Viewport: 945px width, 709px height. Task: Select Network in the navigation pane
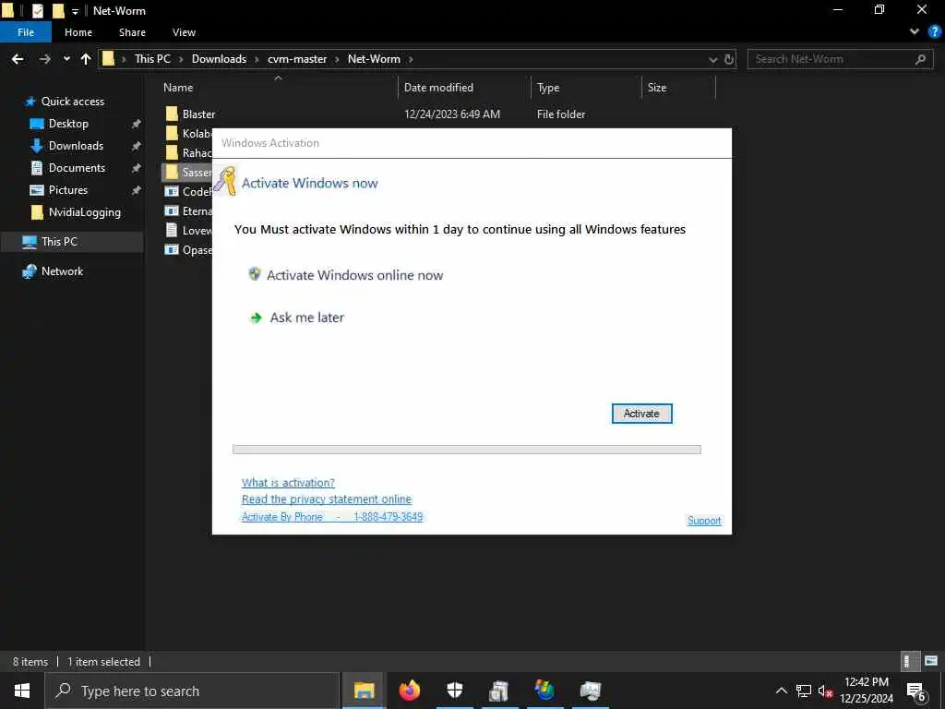click(x=62, y=271)
